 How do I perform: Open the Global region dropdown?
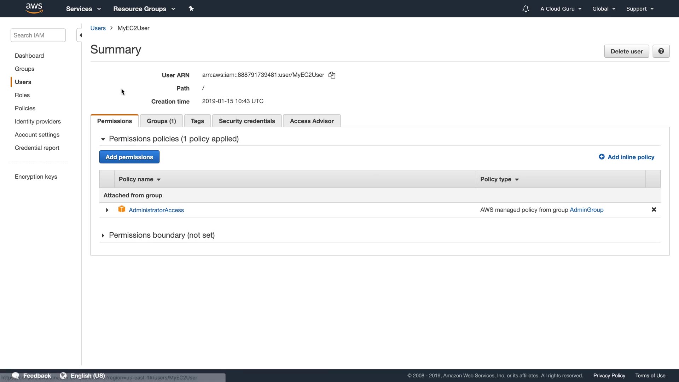click(x=603, y=9)
